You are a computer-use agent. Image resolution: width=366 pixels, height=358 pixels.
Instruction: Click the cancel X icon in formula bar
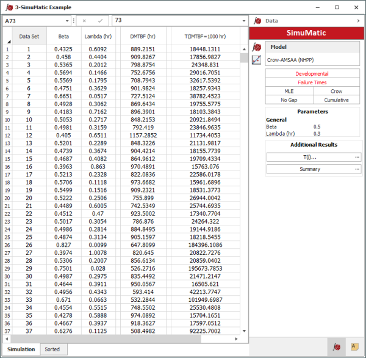pyautogui.click(x=85, y=20)
